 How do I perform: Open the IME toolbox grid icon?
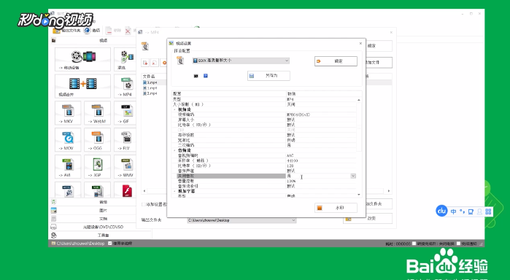click(x=488, y=211)
